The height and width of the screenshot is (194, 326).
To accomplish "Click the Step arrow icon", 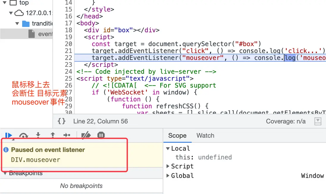I will point(67,135).
